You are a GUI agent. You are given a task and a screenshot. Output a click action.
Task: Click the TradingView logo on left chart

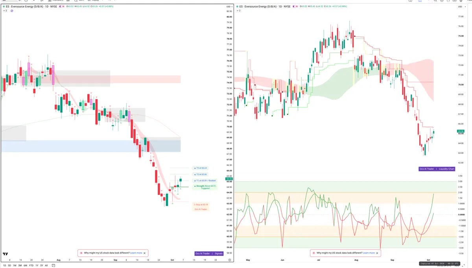[x=6, y=254]
